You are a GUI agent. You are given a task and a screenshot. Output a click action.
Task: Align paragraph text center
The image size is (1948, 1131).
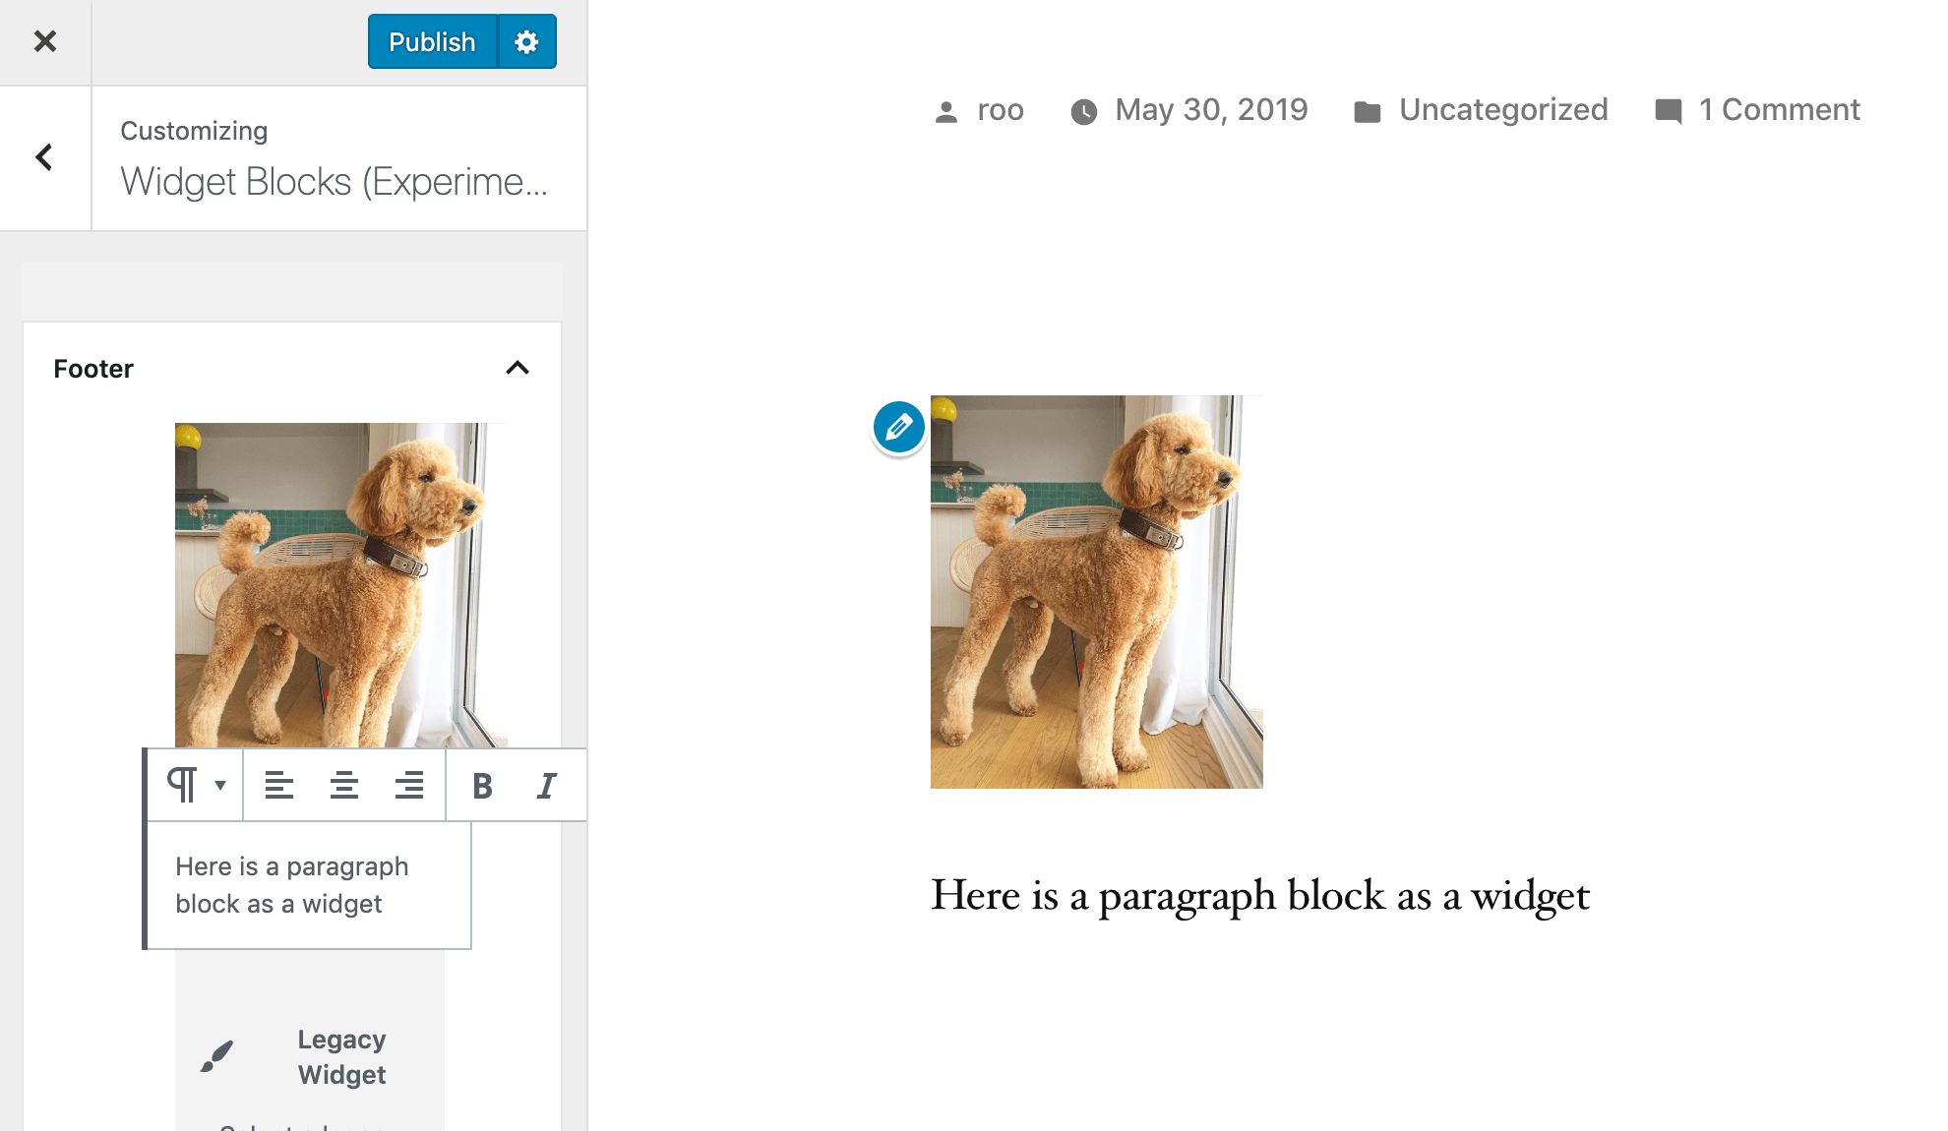[x=344, y=785]
